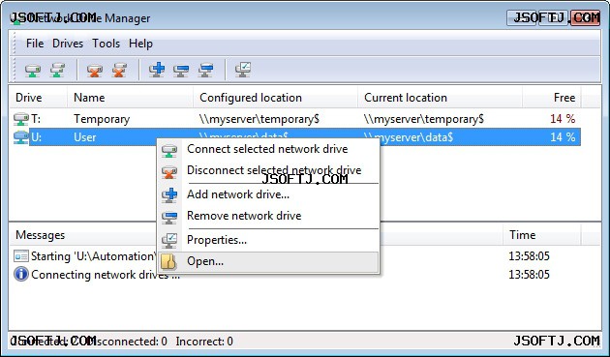The height and width of the screenshot is (357, 610).
Task: Click the add network drive toolbar icon
Action: click(x=157, y=71)
